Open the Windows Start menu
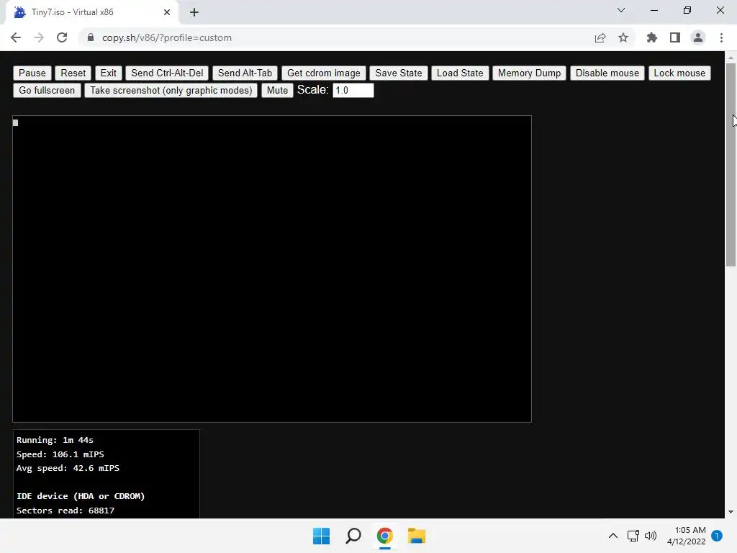737x553 pixels. 322,536
